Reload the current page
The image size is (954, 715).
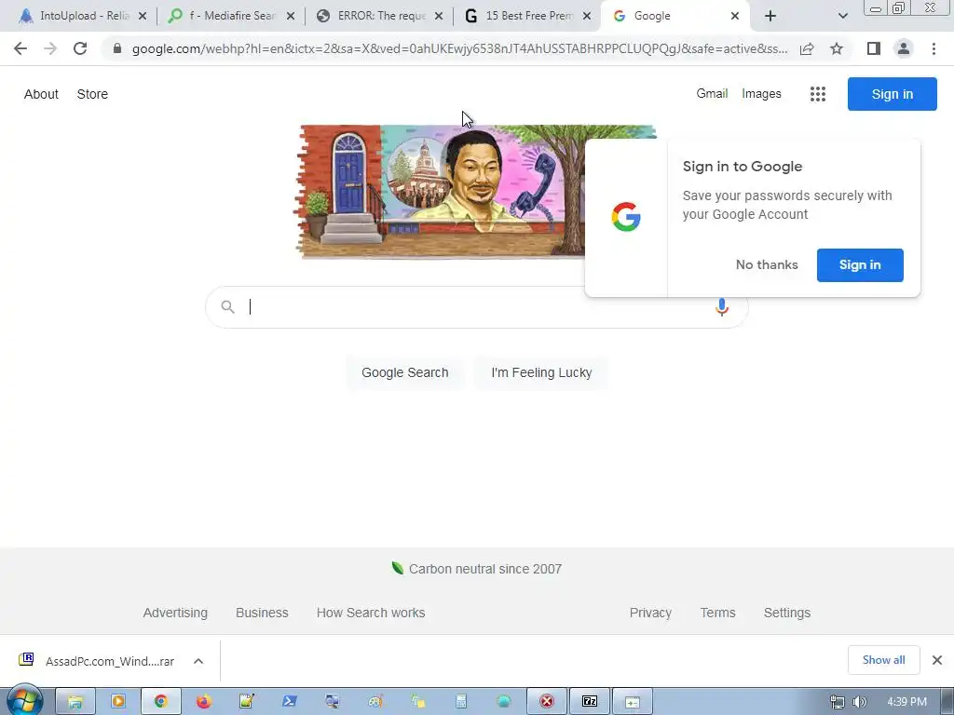pos(80,48)
